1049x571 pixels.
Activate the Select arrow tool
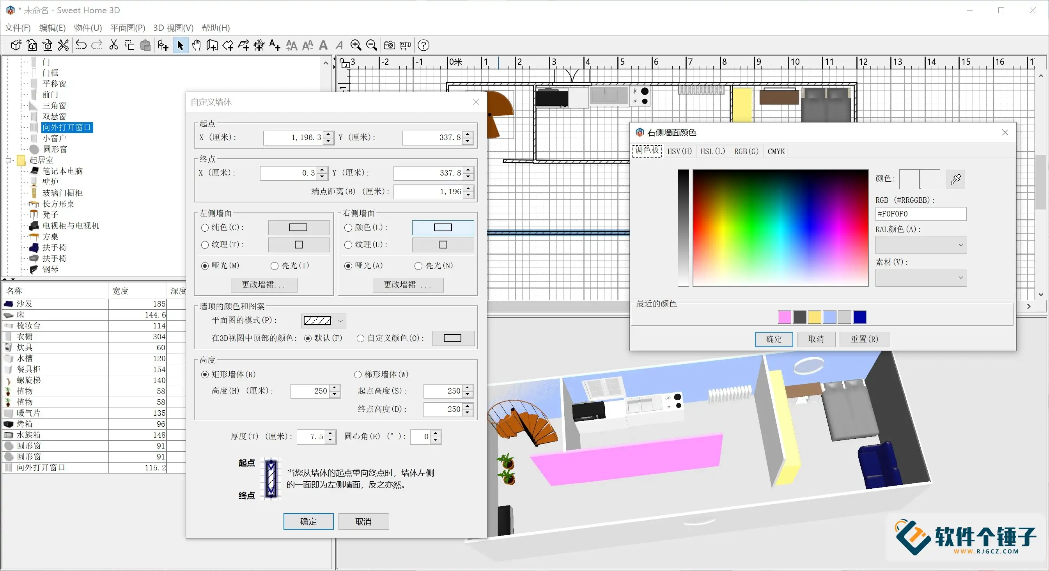point(181,45)
